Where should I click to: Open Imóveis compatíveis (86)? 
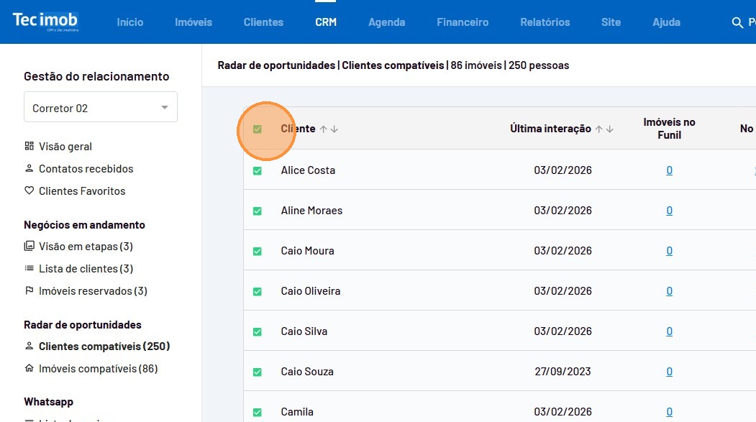coord(98,369)
